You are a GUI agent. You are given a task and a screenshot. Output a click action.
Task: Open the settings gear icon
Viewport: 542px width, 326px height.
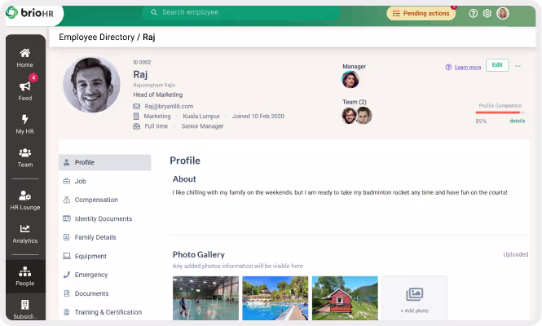[487, 13]
